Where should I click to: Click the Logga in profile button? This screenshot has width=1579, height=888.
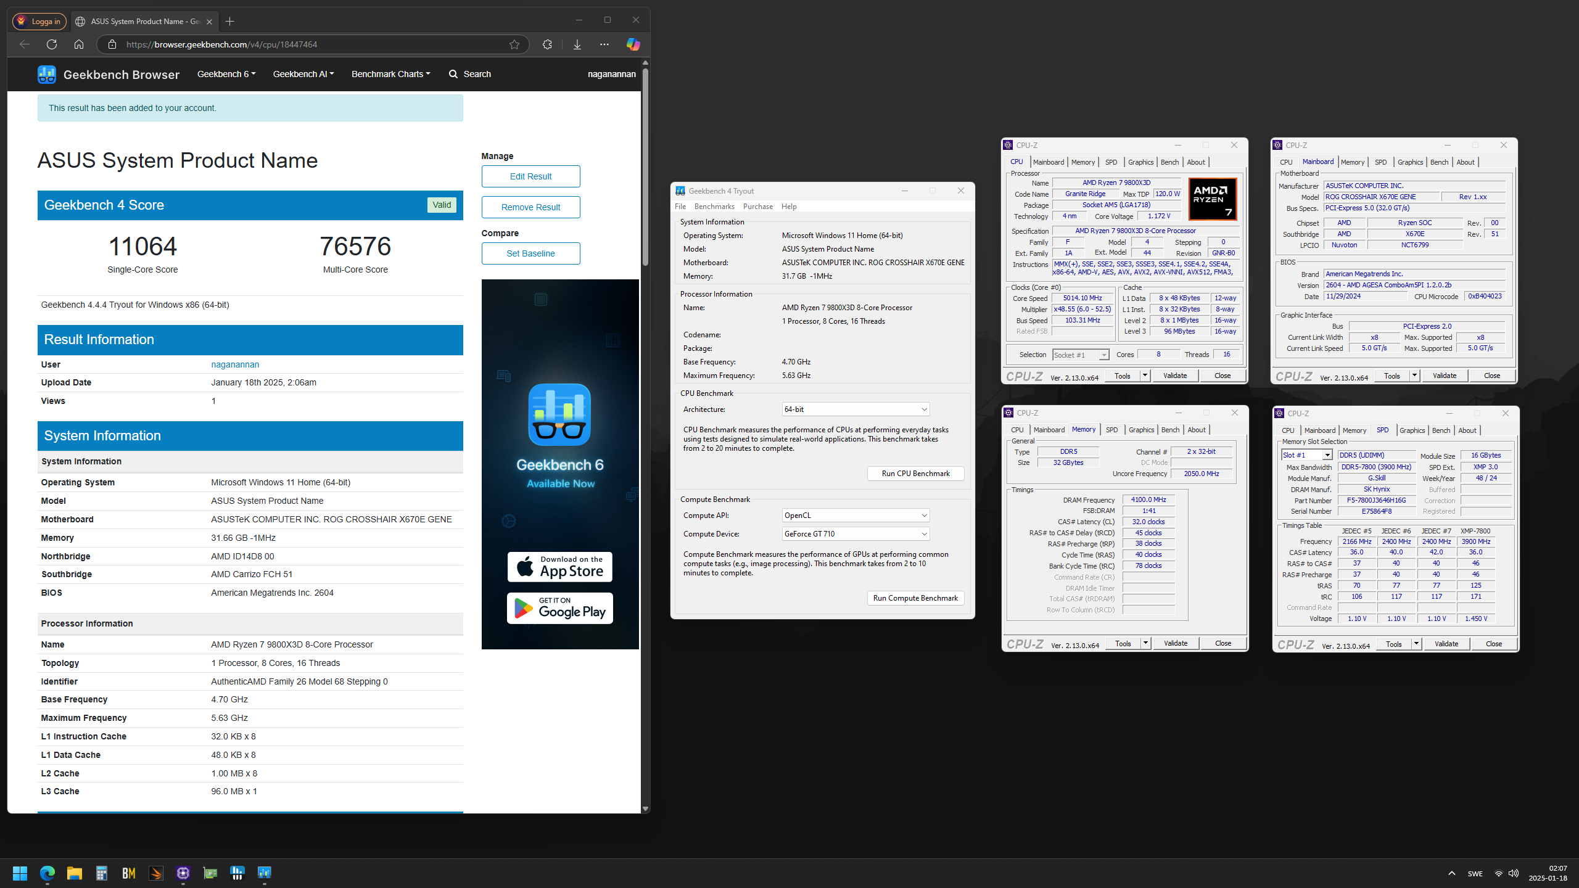point(39,22)
